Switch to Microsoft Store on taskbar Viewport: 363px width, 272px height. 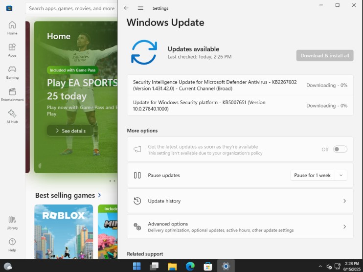[208, 266]
